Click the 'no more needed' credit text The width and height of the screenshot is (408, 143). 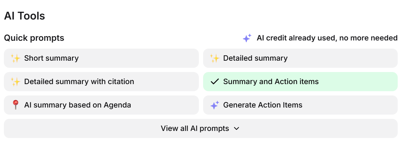(x=368, y=38)
